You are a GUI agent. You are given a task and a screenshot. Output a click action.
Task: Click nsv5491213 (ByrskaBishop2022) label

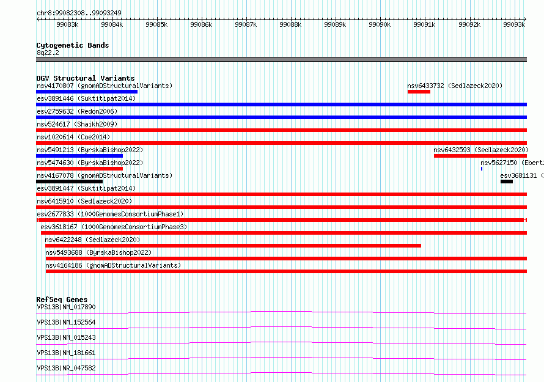[x=90, y=150]
